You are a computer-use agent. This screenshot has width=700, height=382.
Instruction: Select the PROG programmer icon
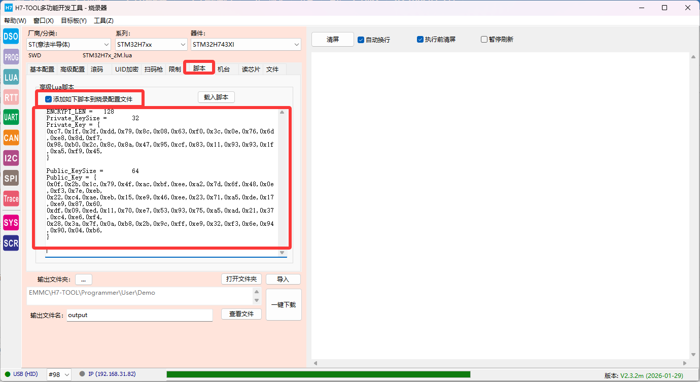tap(11, 57)
